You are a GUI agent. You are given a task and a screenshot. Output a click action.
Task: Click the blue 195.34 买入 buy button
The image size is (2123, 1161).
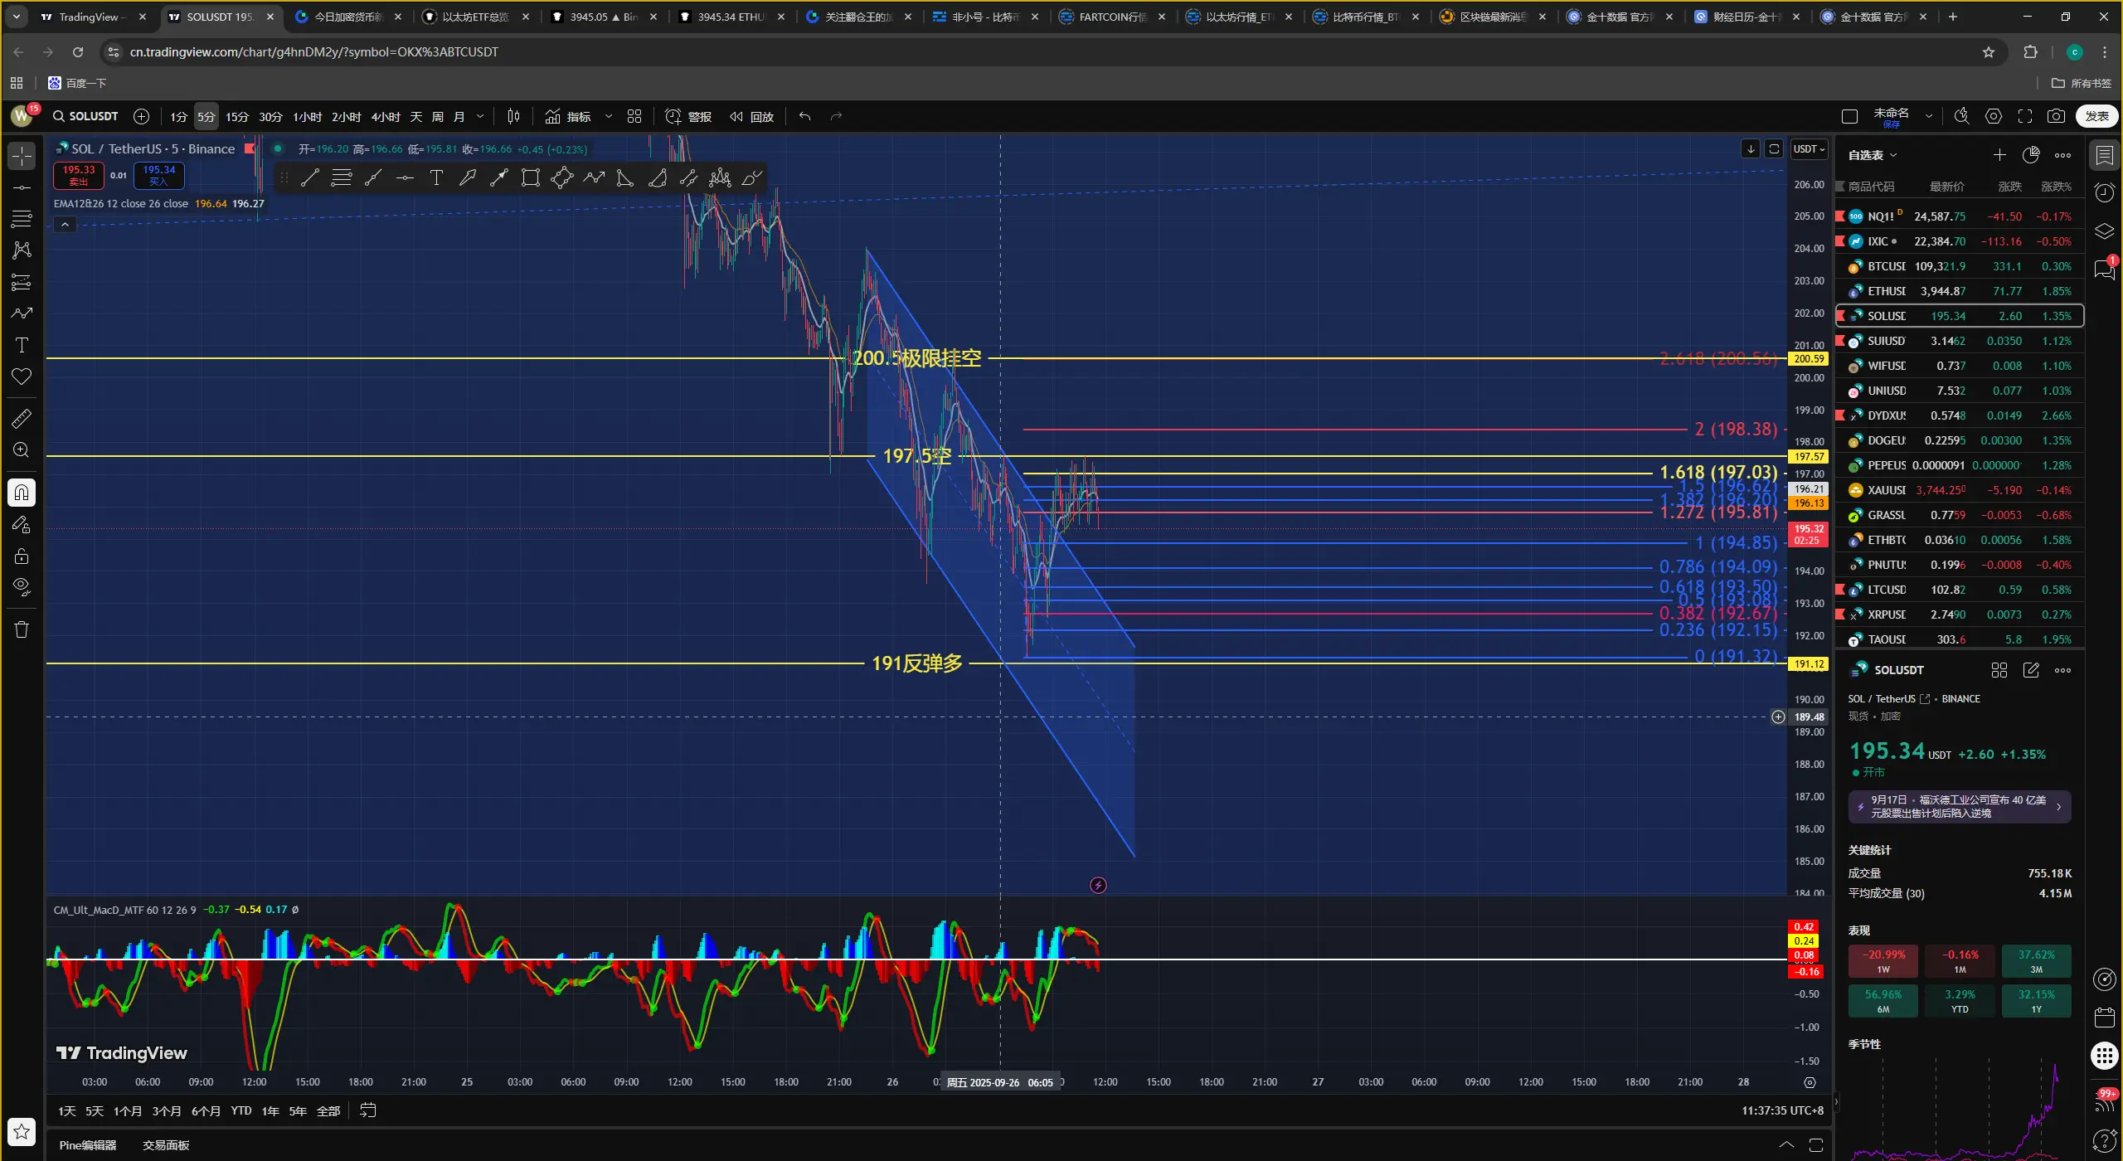point(159,175)
